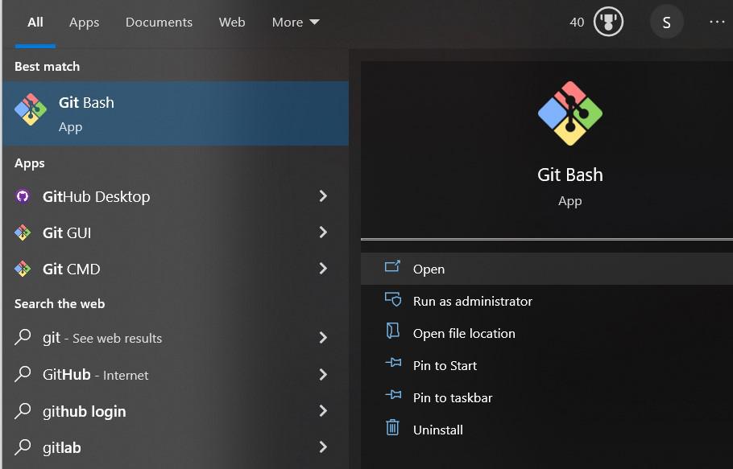Click the search icon beside 'github login'
Image resolution: width=733 pixels, height=469 pixels.
pos(23,410)
